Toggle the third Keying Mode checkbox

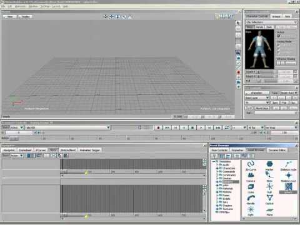tap(279, 52)
